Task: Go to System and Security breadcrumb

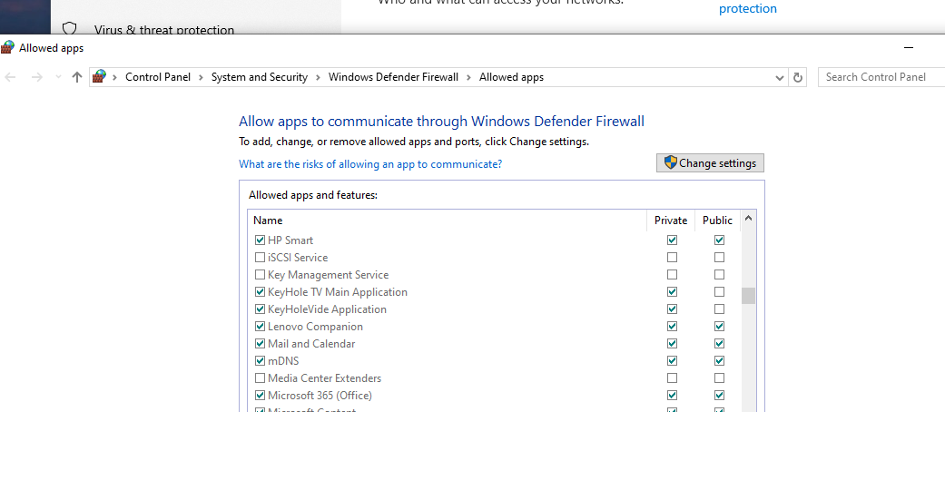Action: click(260, 77)
